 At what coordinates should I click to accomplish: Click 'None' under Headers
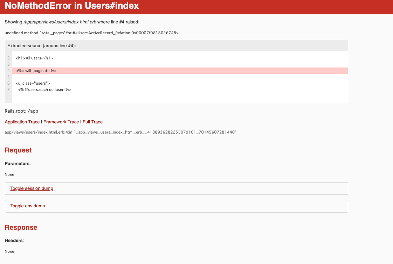click(9, 251)
